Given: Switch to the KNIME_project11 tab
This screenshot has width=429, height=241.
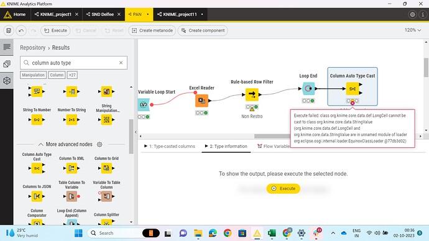Looking at the screenshot, I should (x=180, y=14).
